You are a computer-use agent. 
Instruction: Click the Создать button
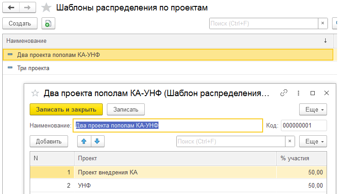(x=20, y=23)
